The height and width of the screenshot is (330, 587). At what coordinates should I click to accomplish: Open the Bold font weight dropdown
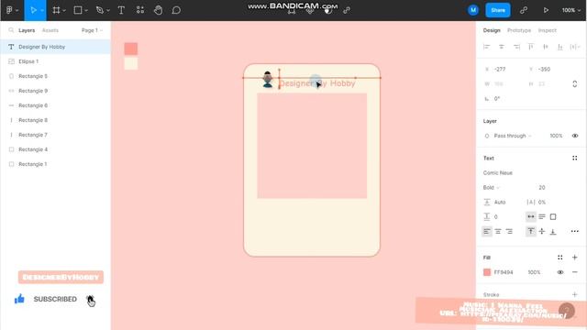(492, 187)
